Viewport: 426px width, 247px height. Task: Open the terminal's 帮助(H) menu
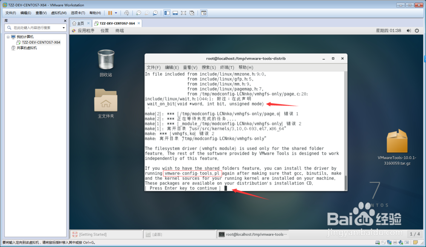[246, 67]
